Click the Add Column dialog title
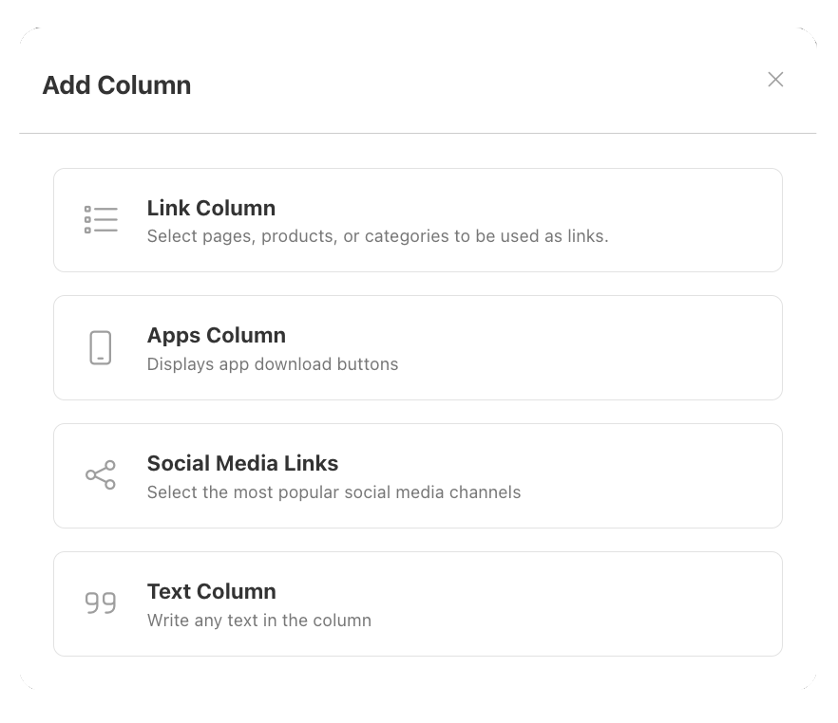Viewport: 838px width, 723px height. click(x=117, y=84)
